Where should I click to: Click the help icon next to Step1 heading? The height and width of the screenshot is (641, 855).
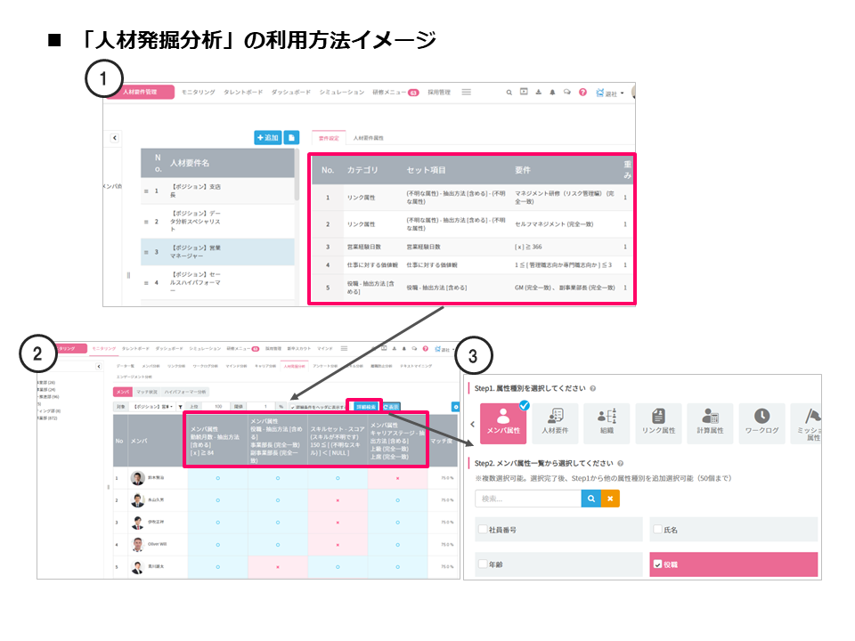click(x=593, y=389)
